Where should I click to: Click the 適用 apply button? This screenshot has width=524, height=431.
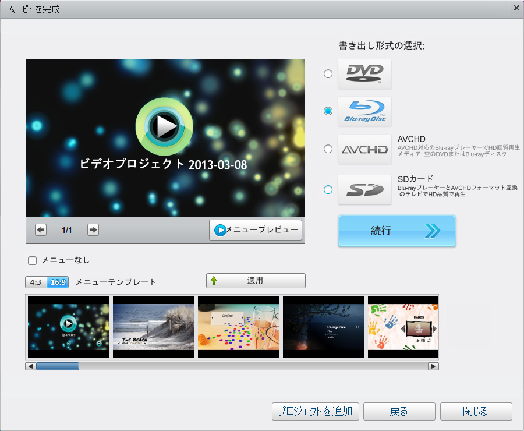tap(256, 281)
